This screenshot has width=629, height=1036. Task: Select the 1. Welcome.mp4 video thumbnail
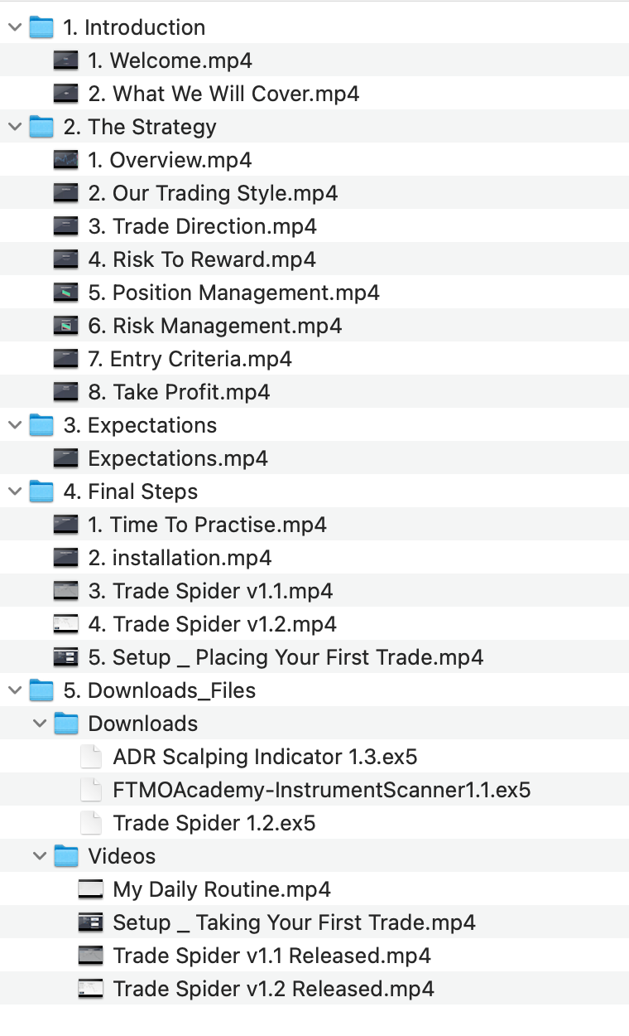[66, 61]
